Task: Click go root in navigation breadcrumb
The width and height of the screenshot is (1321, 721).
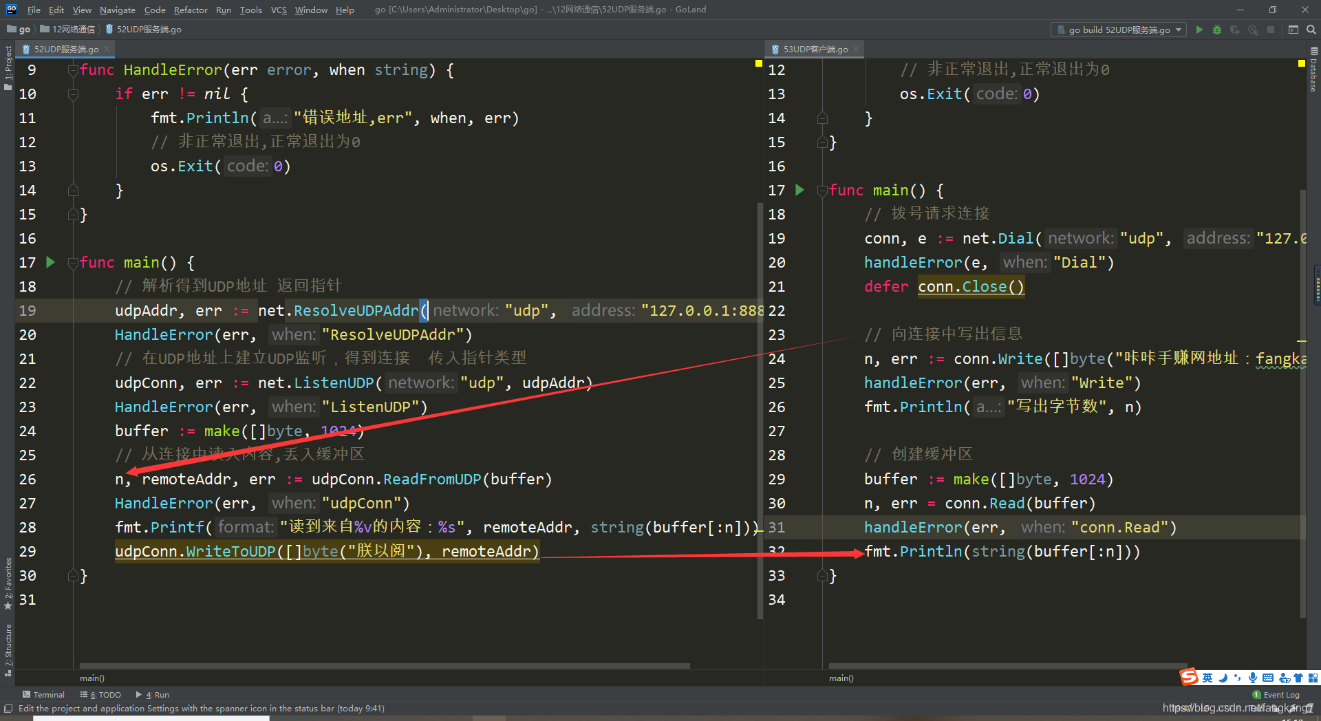Action: pos(19,30)
